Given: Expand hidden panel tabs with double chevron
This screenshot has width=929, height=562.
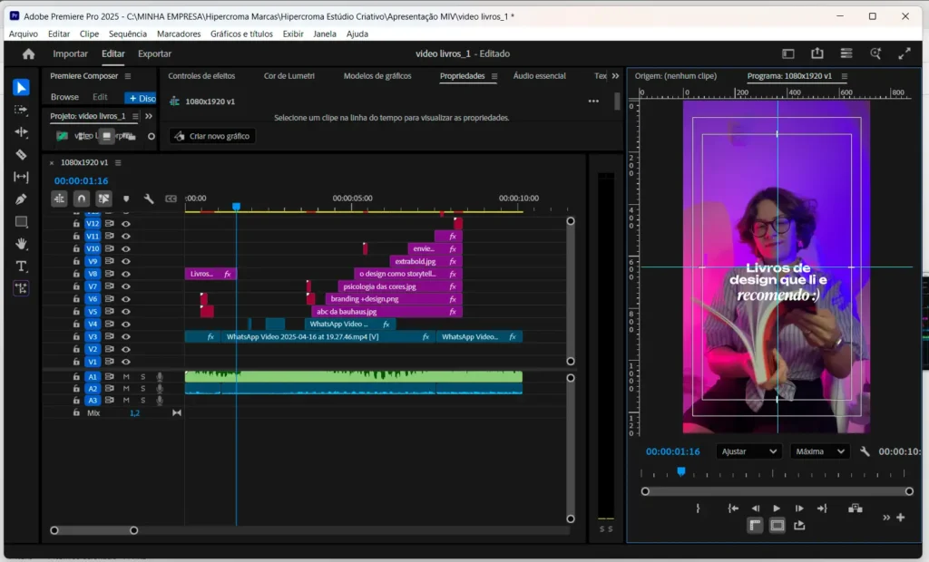Looking at the screenshot, I should pos(615,76).
